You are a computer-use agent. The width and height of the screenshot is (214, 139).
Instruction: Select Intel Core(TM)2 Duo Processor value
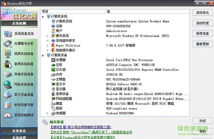[x=130, y=60]
